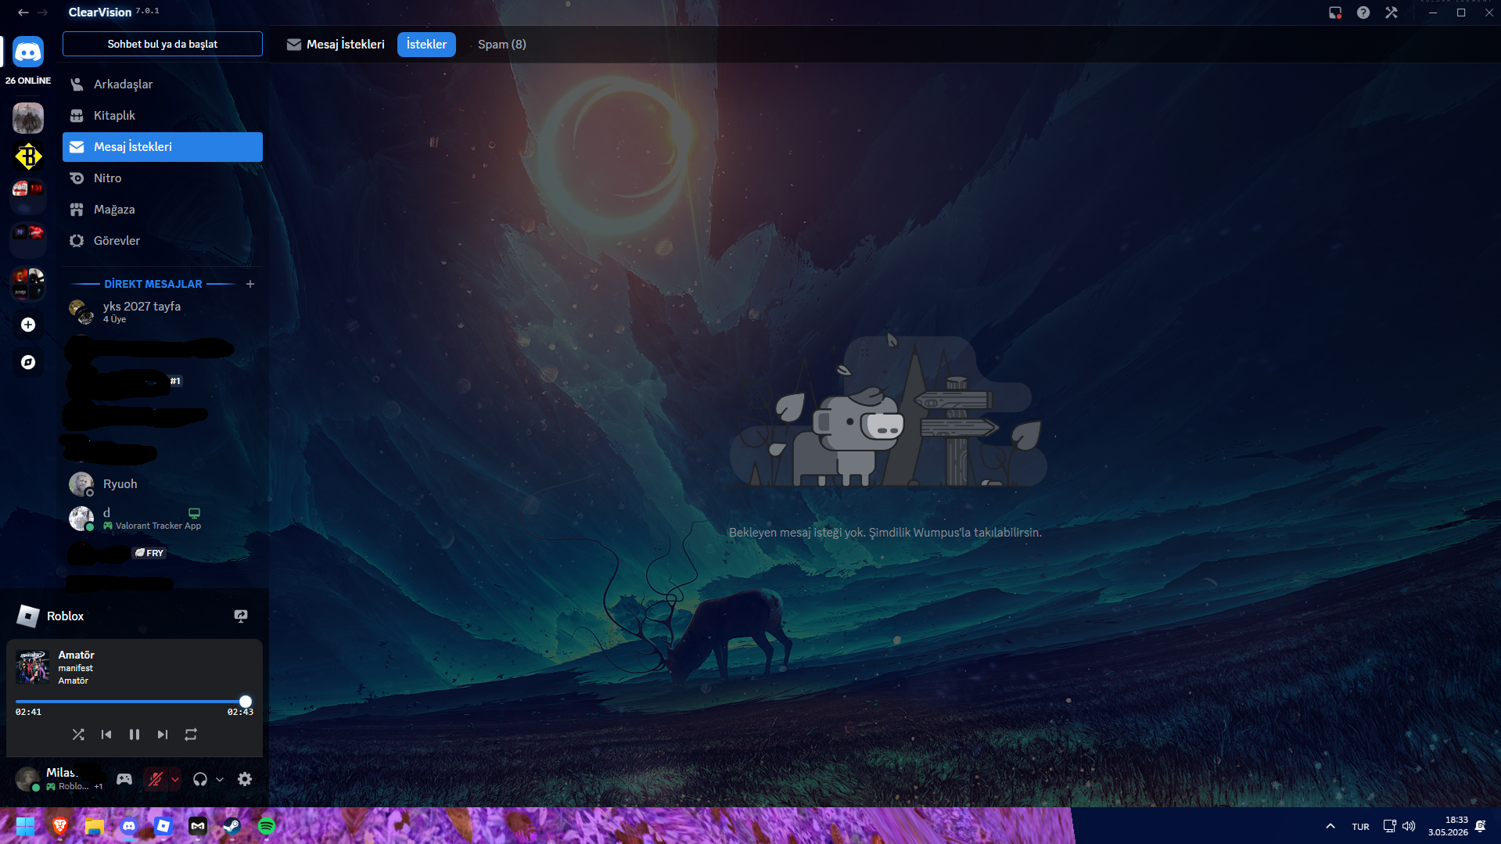Viewport: 1501px width, 844px height.
Task: Open the clock and date flyout
Action: (x=1448, y=826)
